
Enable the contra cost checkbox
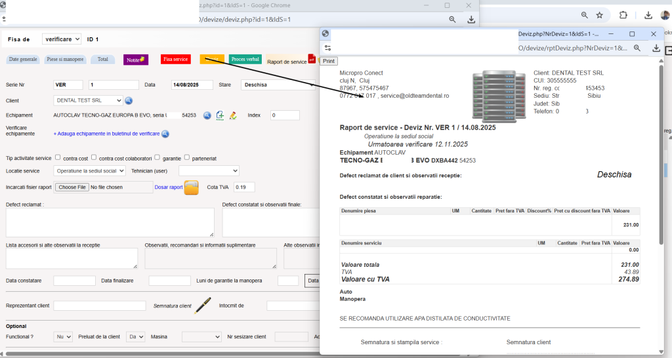(58, 157)
